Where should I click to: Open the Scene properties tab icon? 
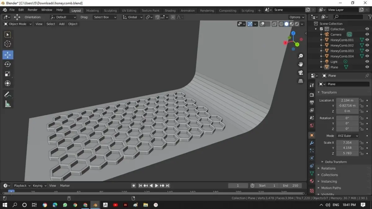tap(312, 118)
